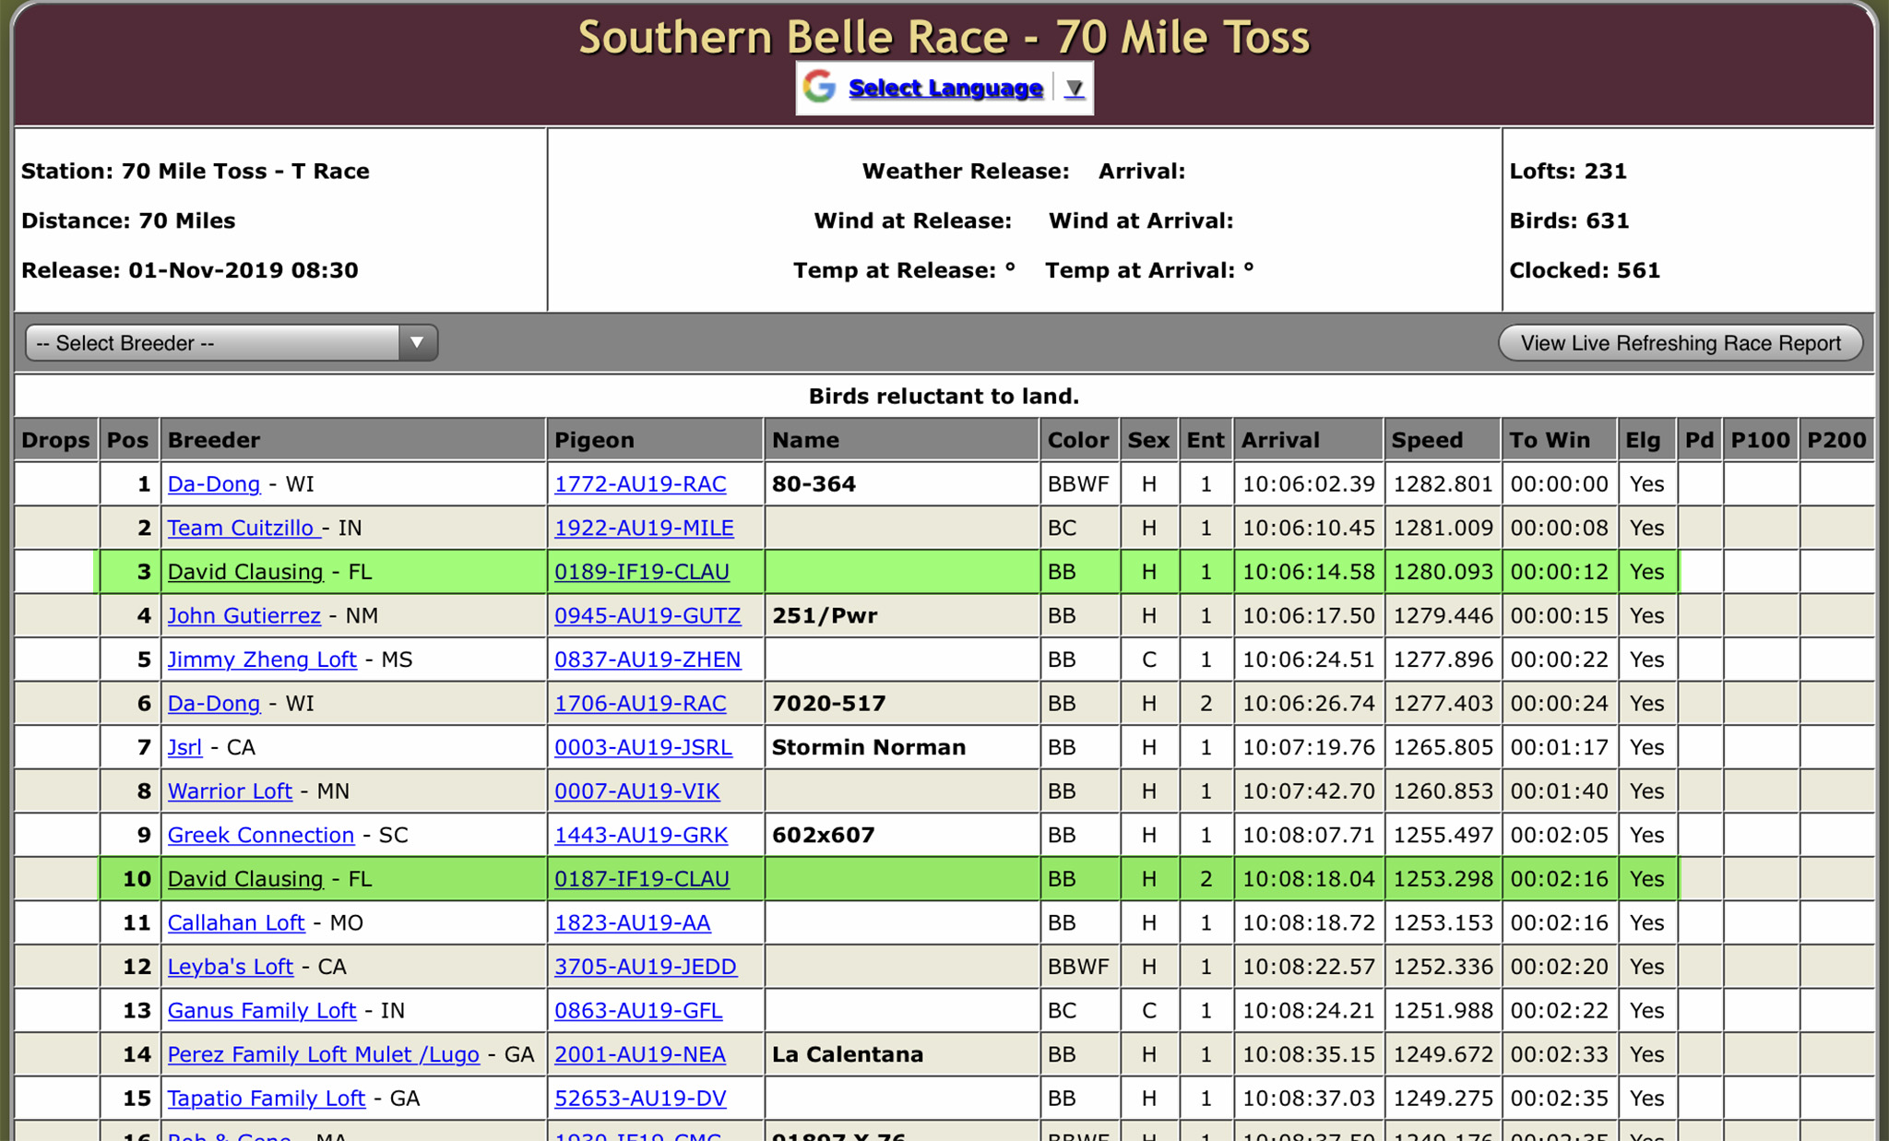1889x1141 pixels.
Task: Click Greek Connection breeder link
Action: (x=260, y=835)
